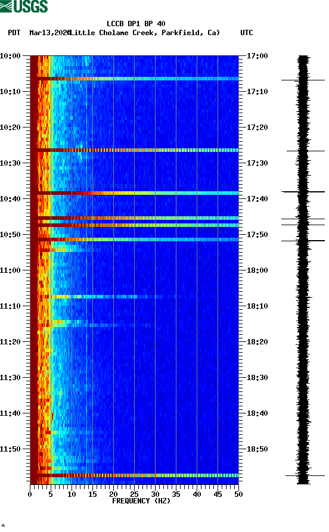The height and width of the screenshot is (532, 329).
Task: Click the 'PDT' timezone label
Action: click(14, 33)
